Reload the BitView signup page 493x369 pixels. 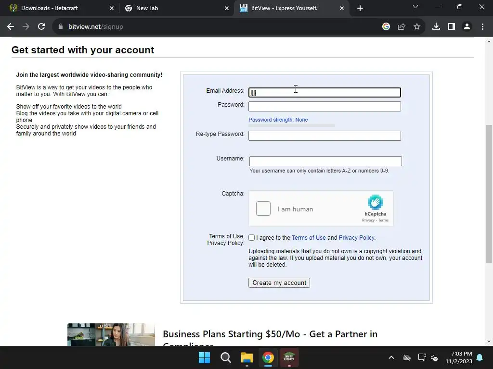point(41,27)
